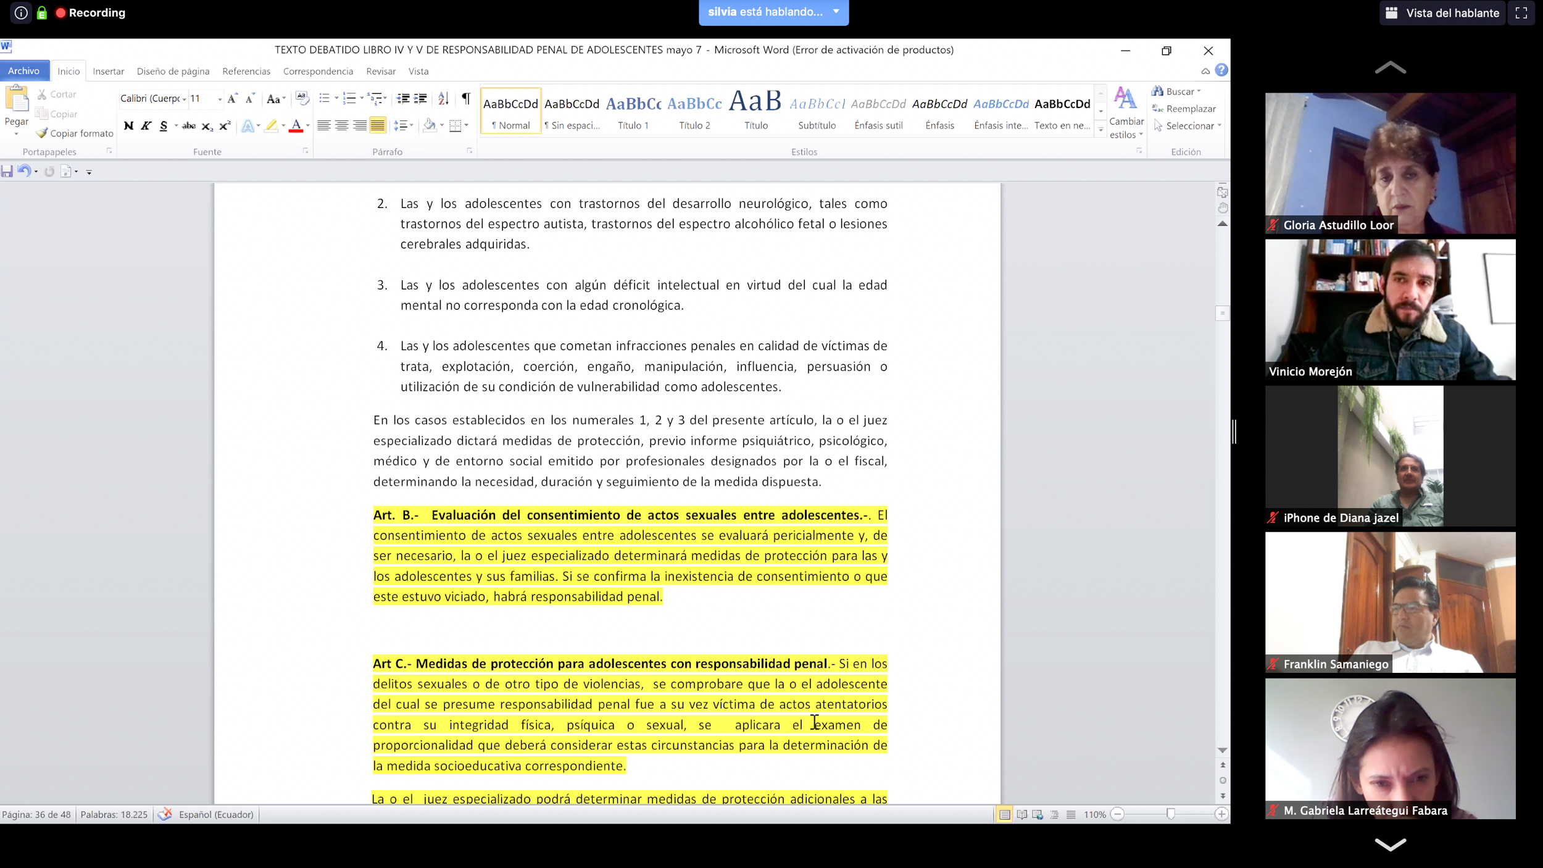Viewport: 1543px width, 868px height.
Task: Apply the Normal style
Action: (510, 111)
